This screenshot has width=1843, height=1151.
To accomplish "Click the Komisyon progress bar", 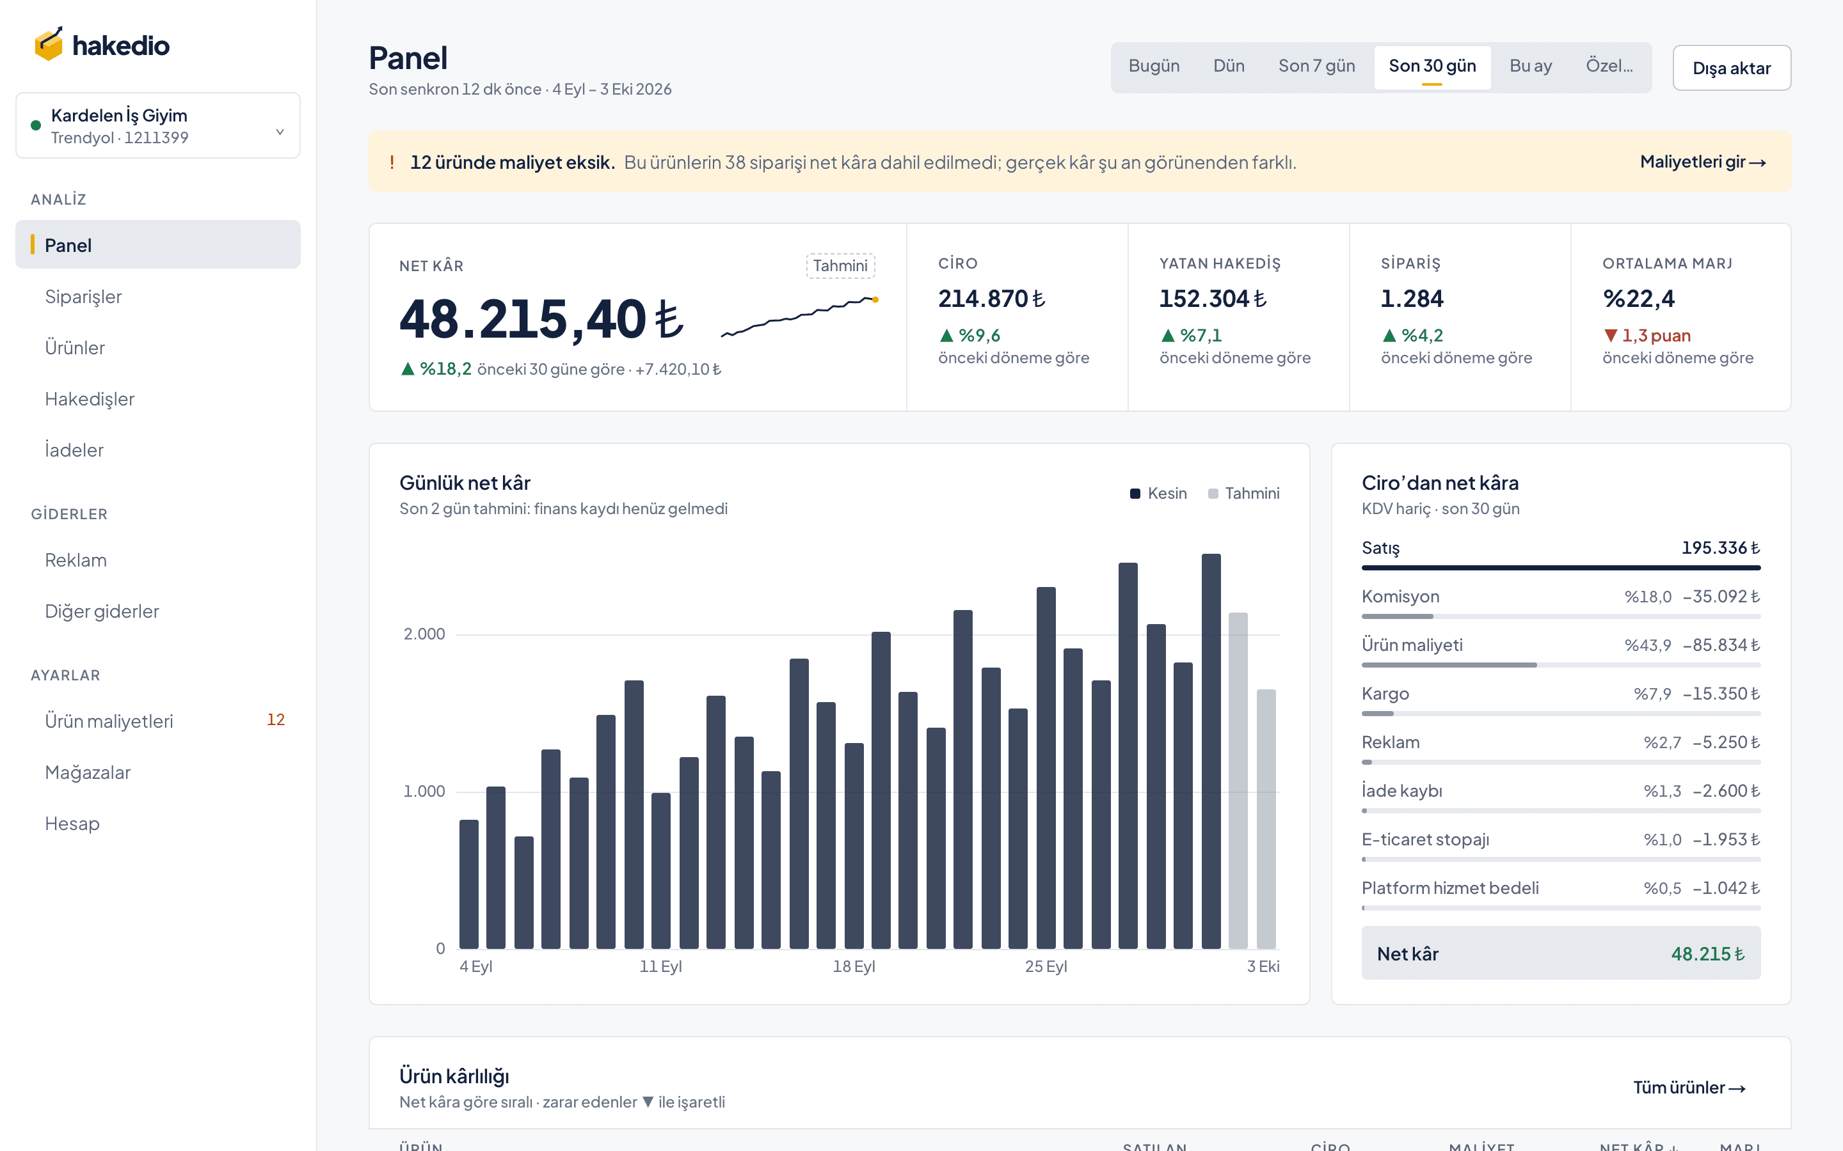I will [x=1560, y=616].
